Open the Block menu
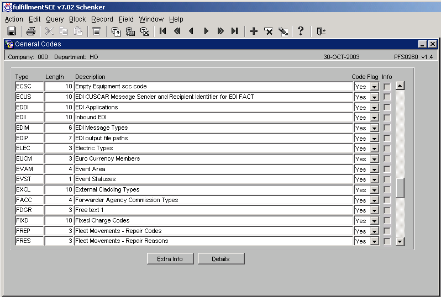The image size is (441, 297). point(77,19)
